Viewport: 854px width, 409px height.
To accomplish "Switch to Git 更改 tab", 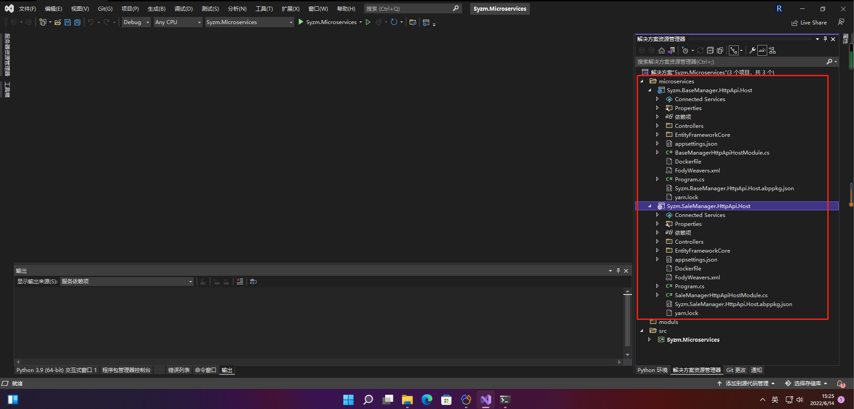I will pos(736,370).
